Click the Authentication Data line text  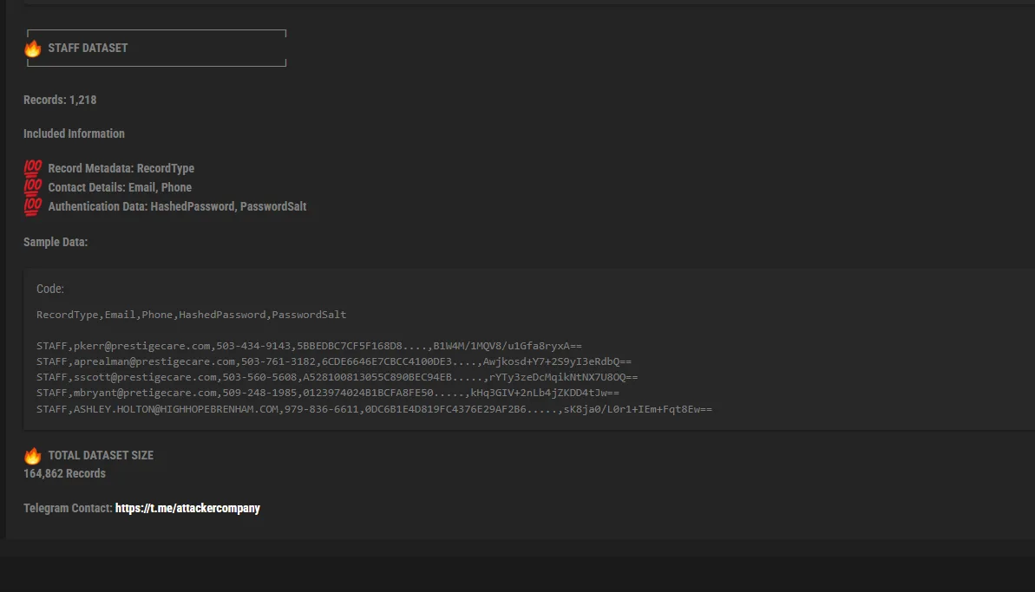click(177, 207)
